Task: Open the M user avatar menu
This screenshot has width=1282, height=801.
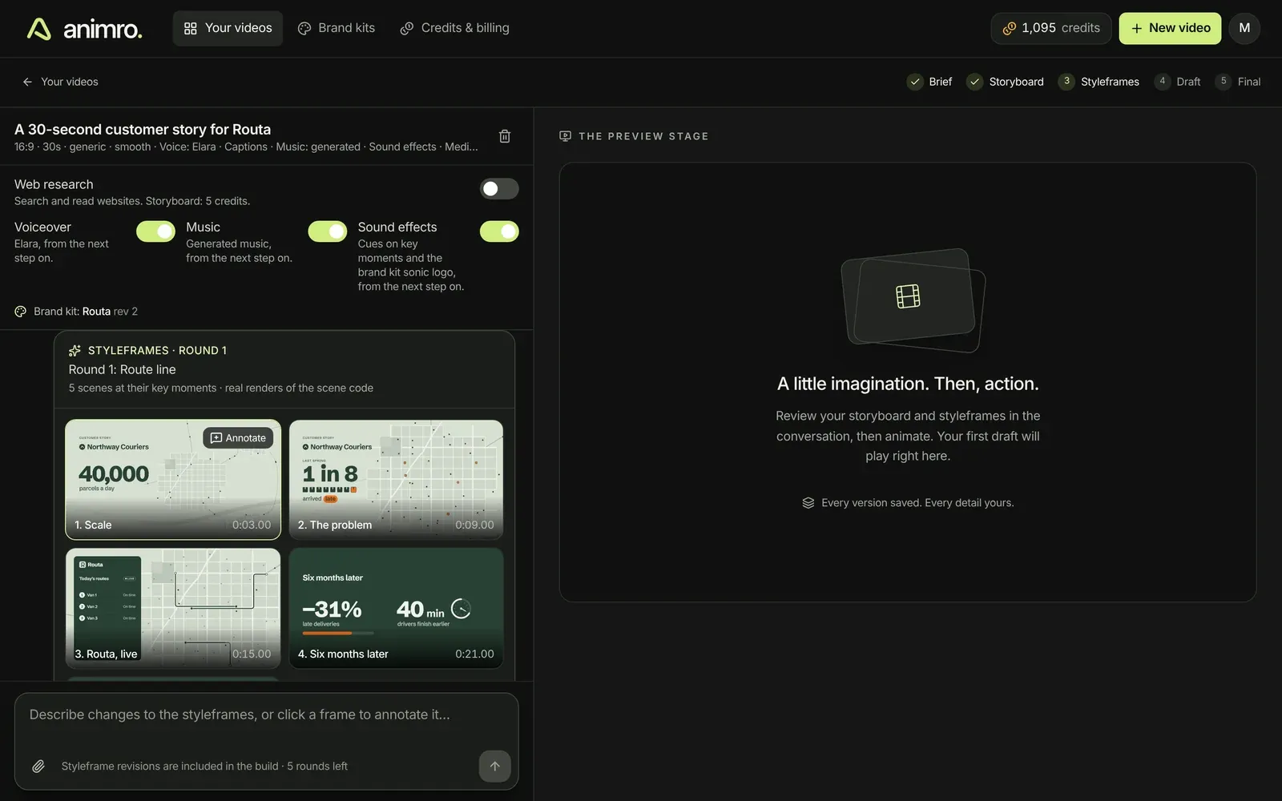Action: [x=1244, y=28]
